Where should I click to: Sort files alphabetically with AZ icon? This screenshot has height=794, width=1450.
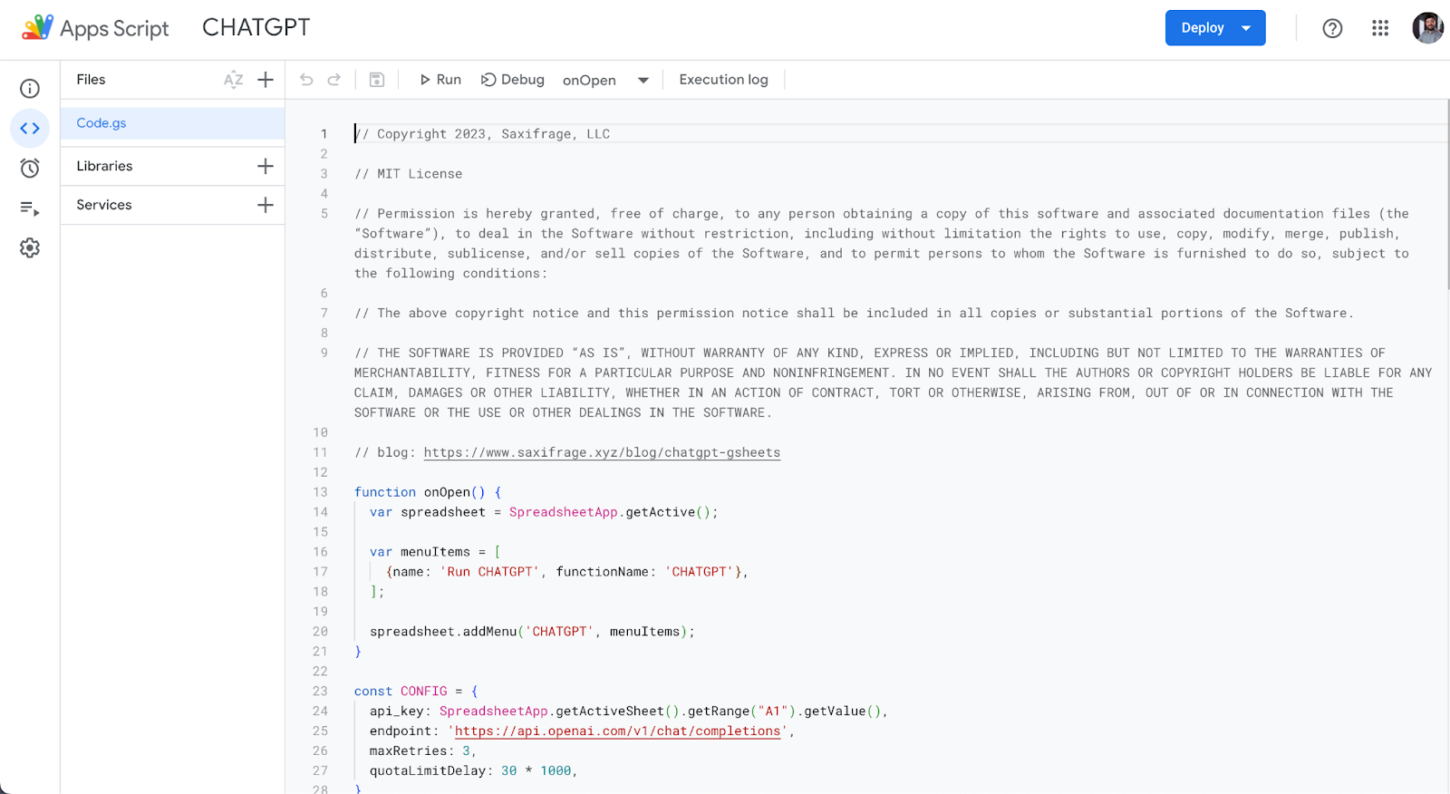[x=234, y=80]
